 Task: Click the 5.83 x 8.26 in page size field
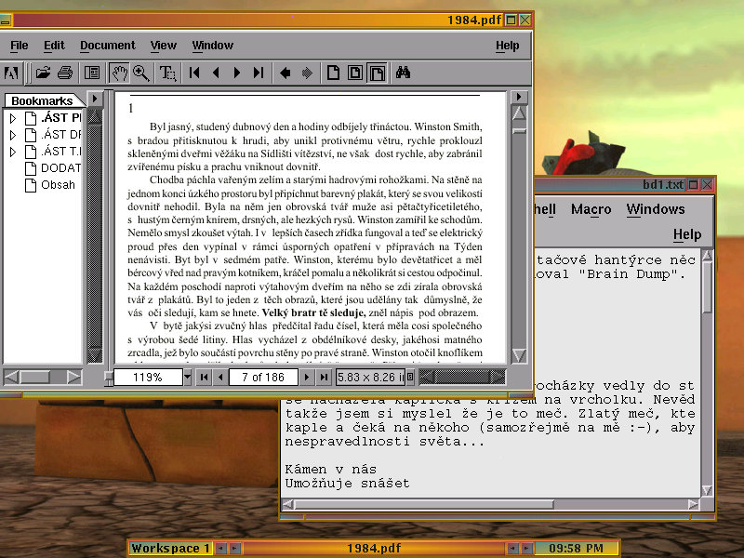[370, 378]
